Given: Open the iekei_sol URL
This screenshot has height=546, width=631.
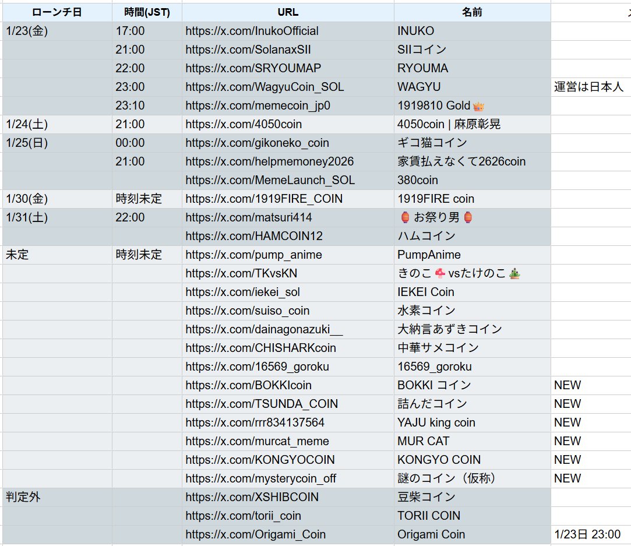Looking at the screenshot, I should pyautogui.click(x=242, y=292).
